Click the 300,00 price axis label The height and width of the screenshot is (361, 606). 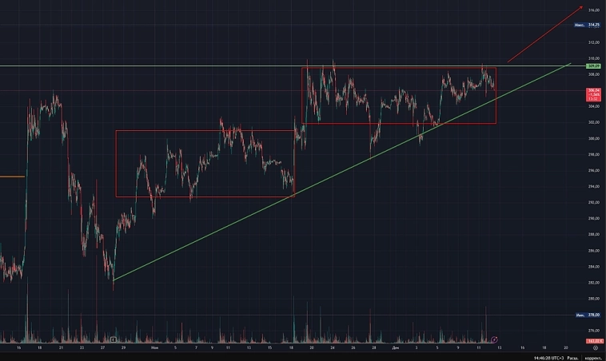point(594,139)
